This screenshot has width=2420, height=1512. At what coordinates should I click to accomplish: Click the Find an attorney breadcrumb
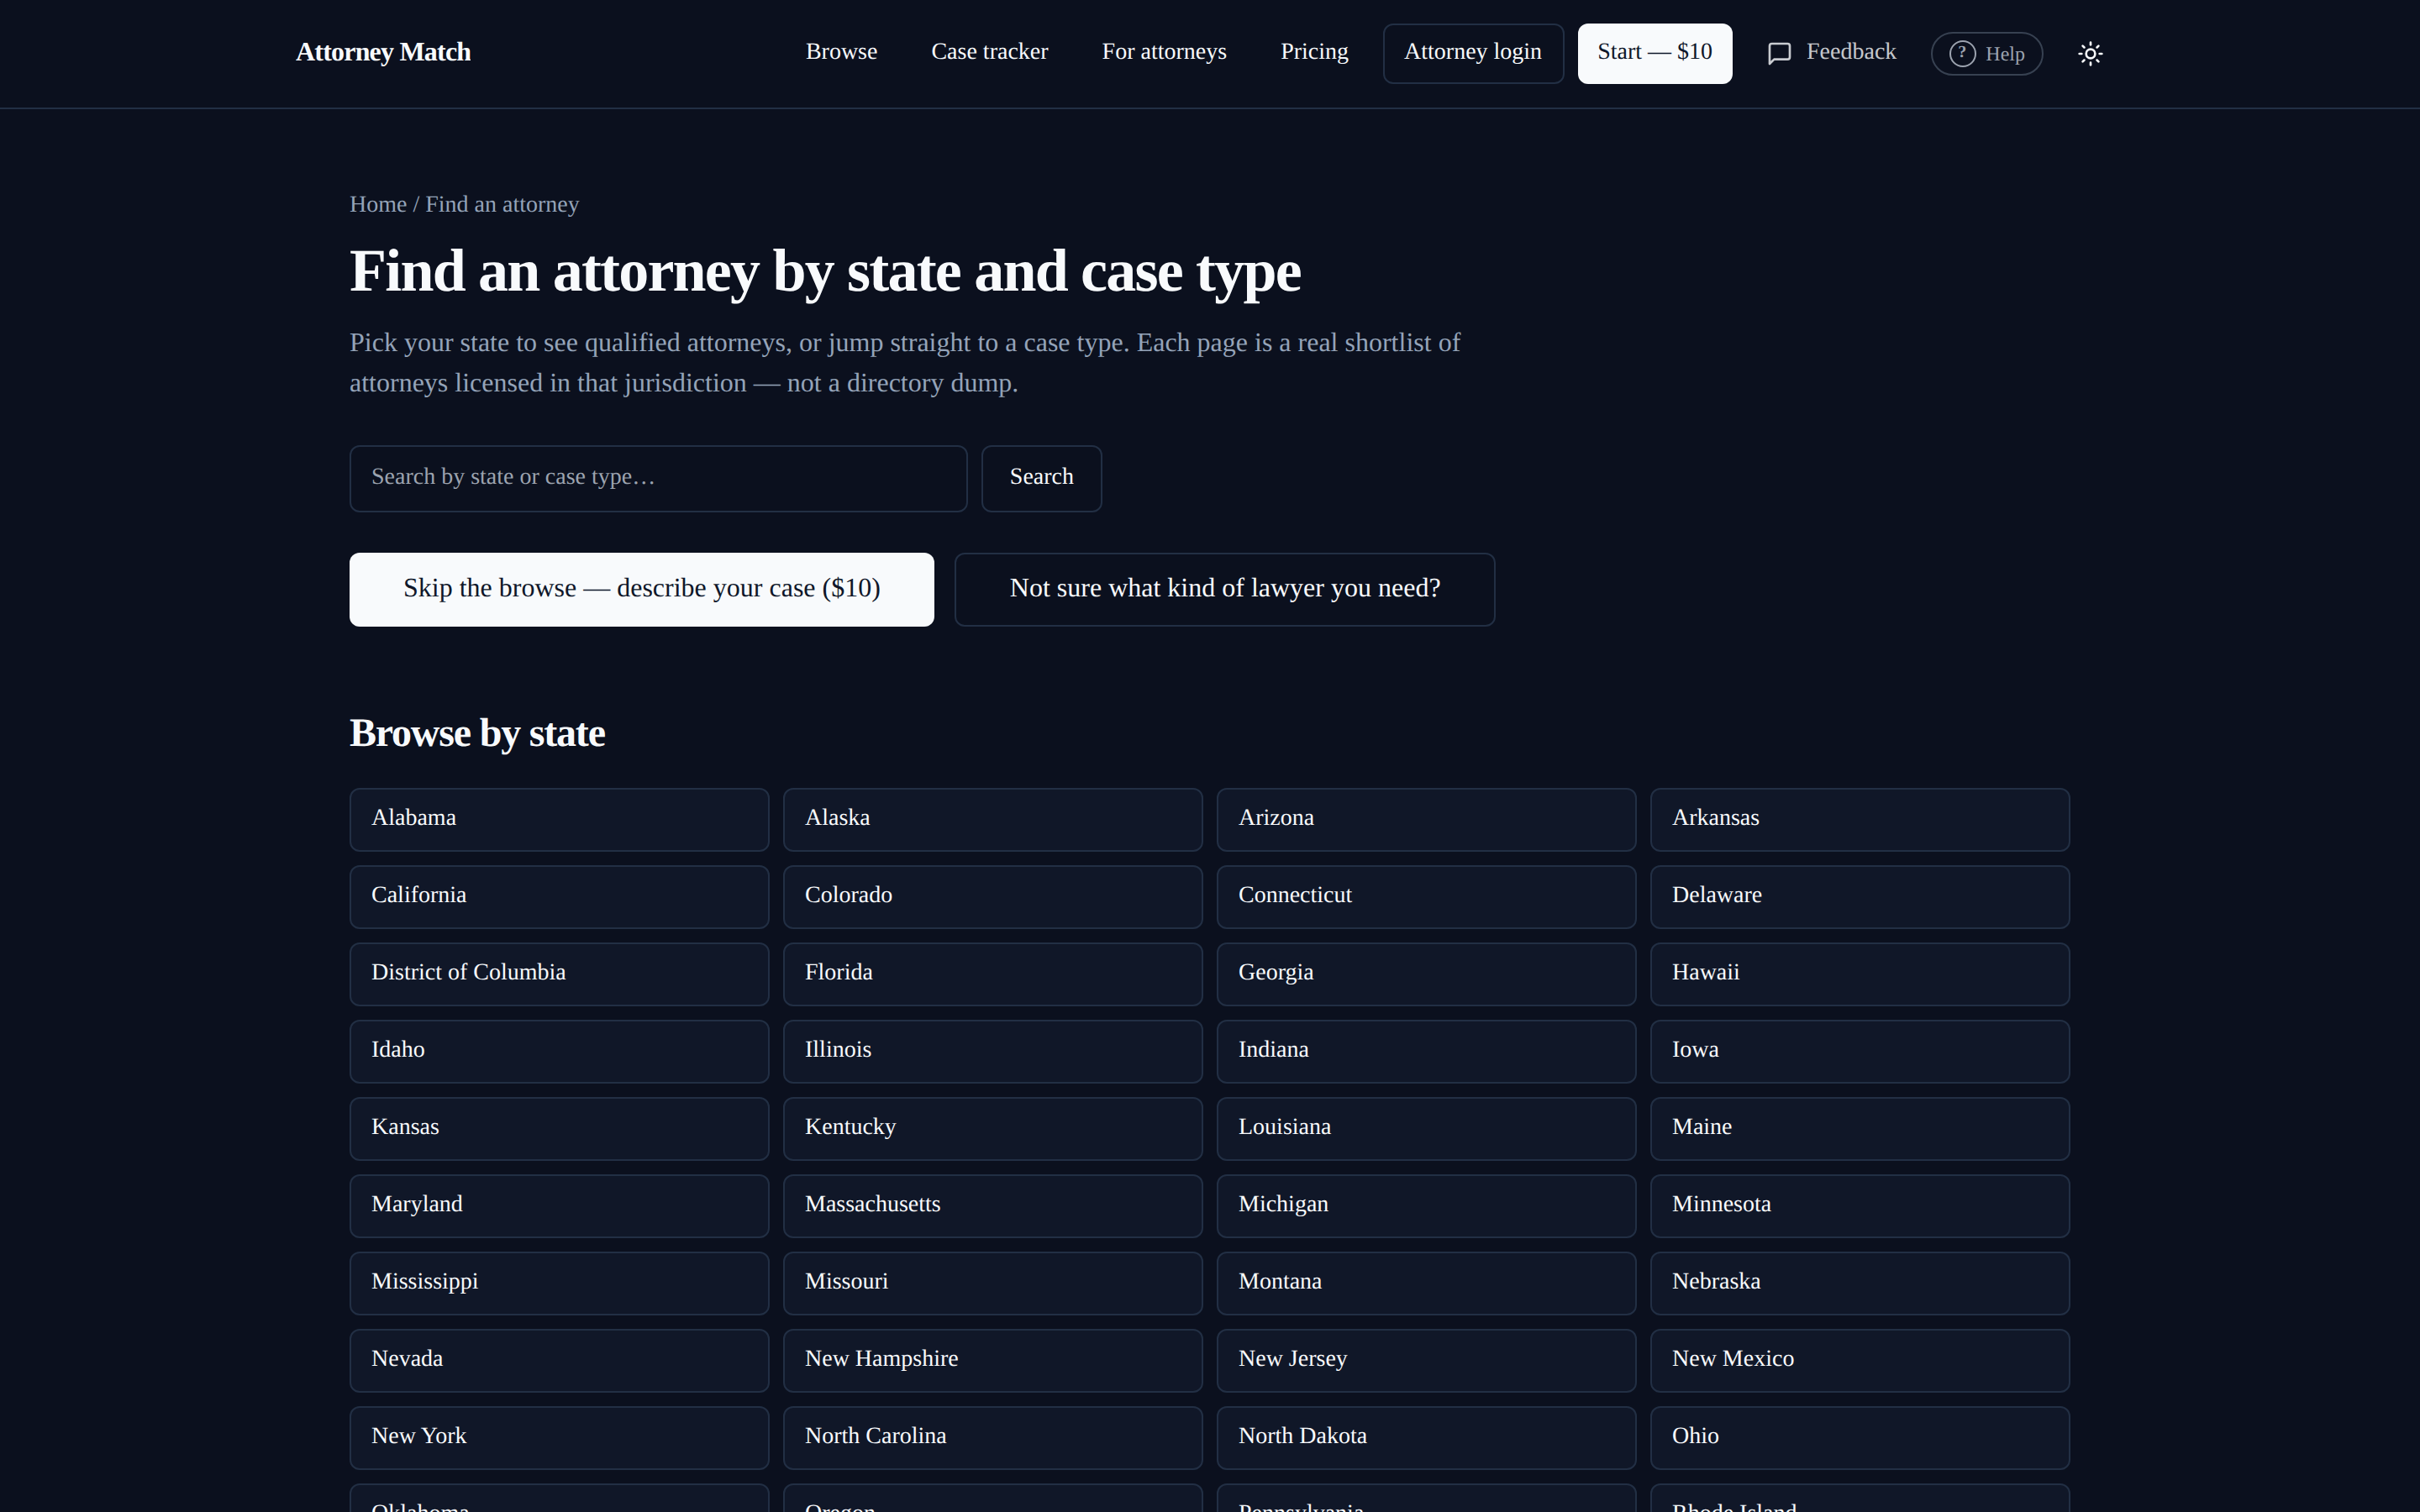tap(502, 204)
